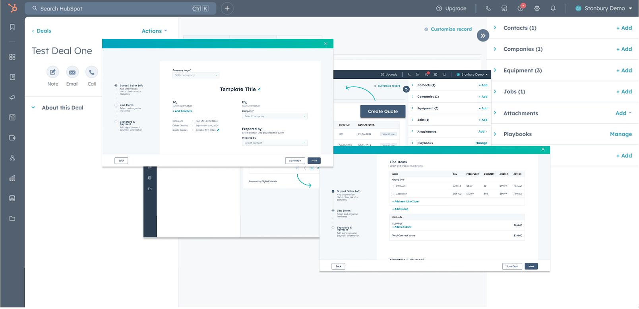
Task: Remove the Carousel line item
Action: 518,186
